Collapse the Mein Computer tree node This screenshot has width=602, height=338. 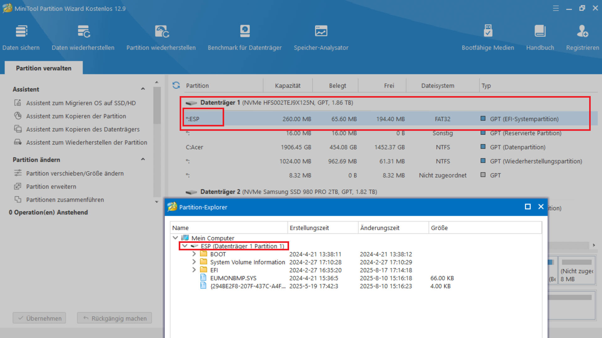coord(175,238)
